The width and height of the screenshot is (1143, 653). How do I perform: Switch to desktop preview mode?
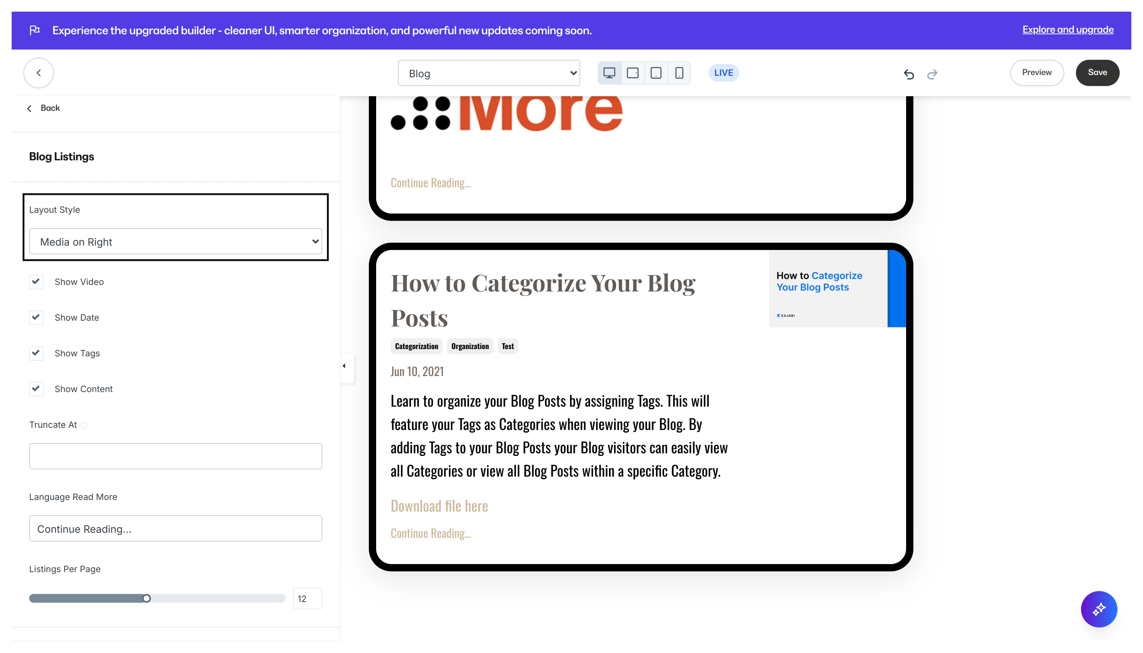(609, 72)
